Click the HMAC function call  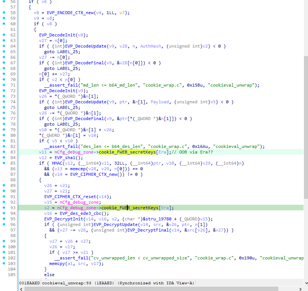(x=57, y=163)
